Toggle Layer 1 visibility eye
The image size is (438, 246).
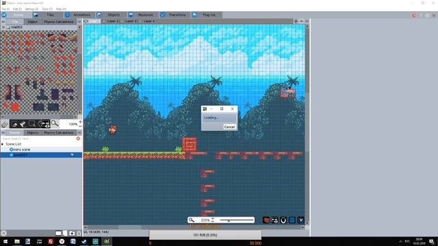pos(86,21)
